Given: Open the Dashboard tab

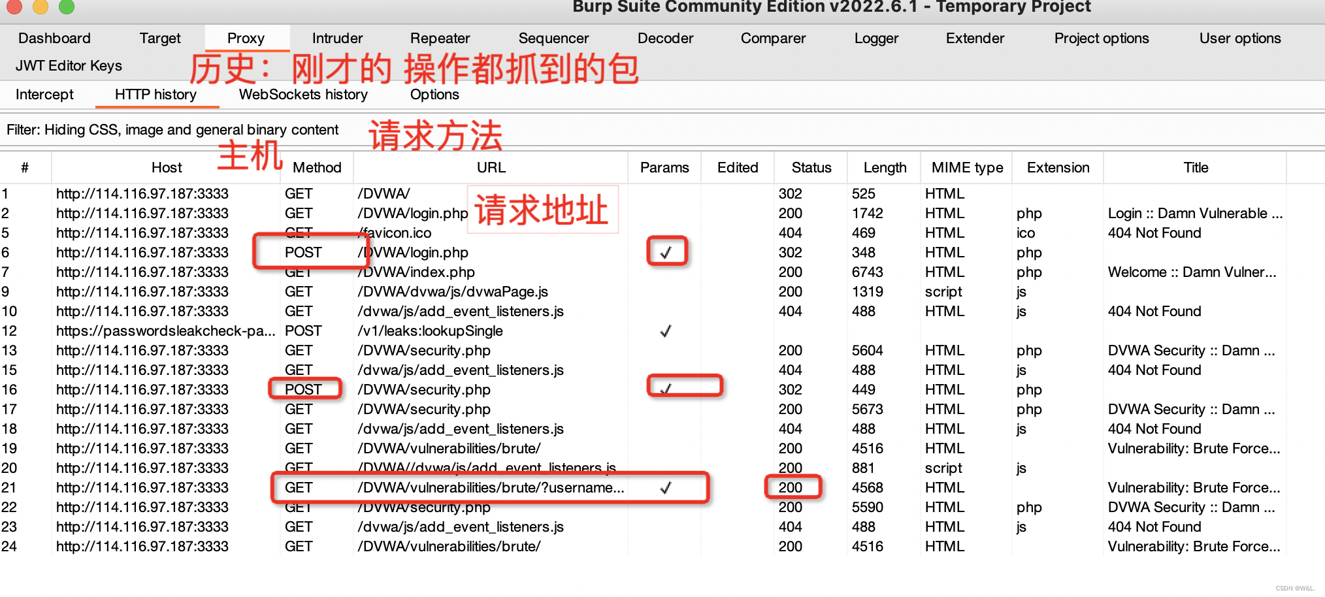Looking at the screenshot, I should coord(54,39).
